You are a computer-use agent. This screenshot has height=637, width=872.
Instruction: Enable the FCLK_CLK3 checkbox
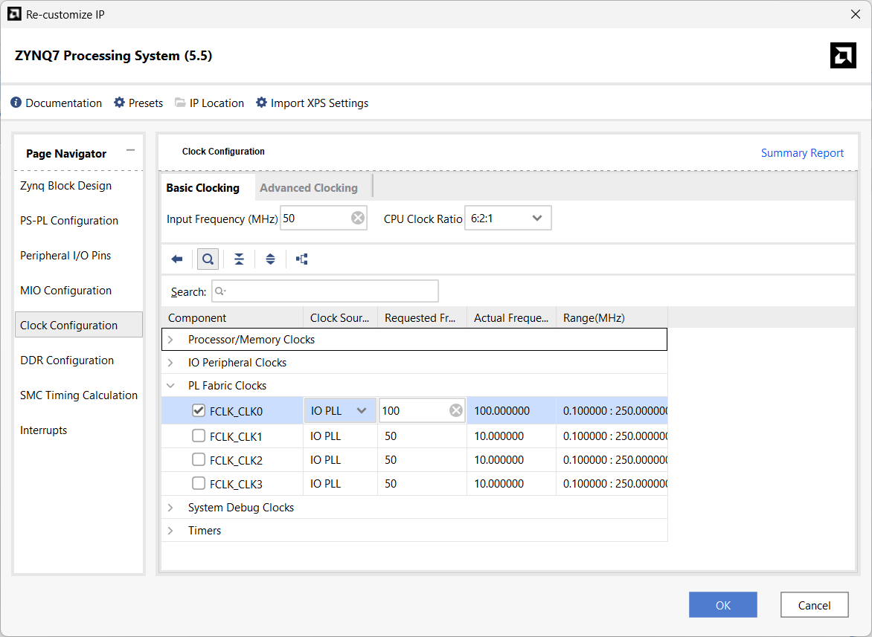tap(199, 483)
